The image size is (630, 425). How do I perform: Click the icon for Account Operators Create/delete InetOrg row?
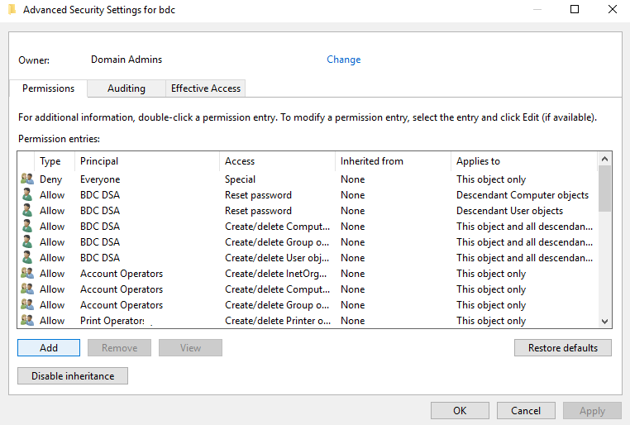tap(27, 274)
